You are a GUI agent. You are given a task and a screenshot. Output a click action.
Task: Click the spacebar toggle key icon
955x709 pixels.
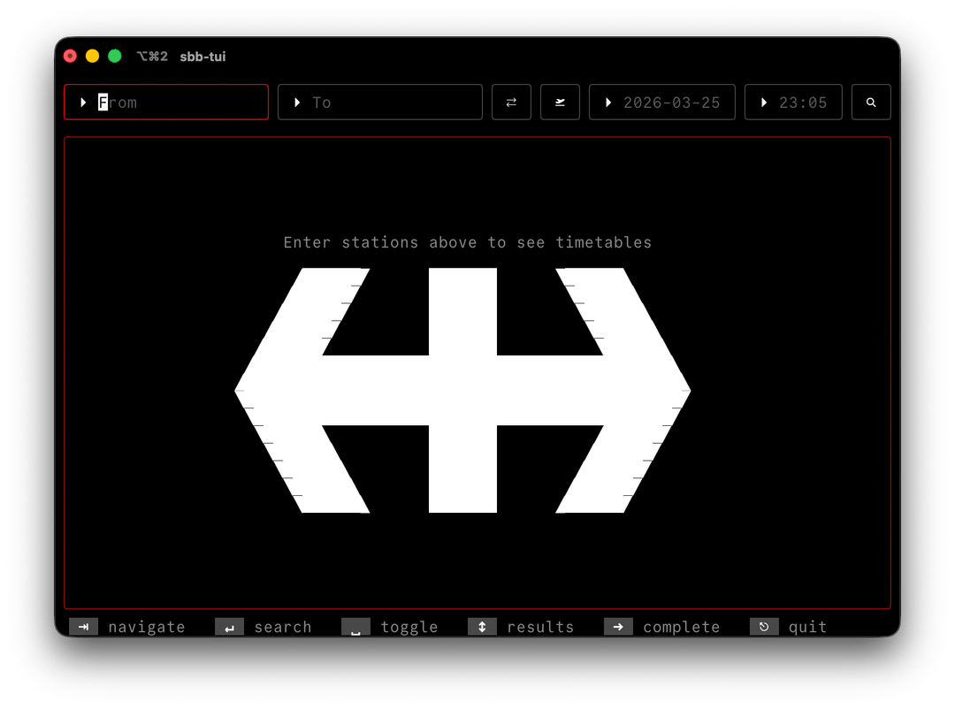355,627
